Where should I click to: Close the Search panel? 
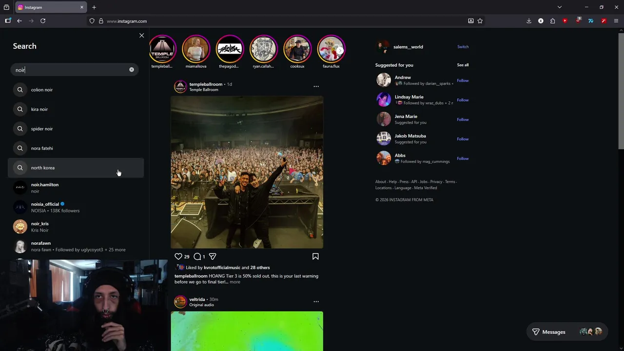coord(141,36)
